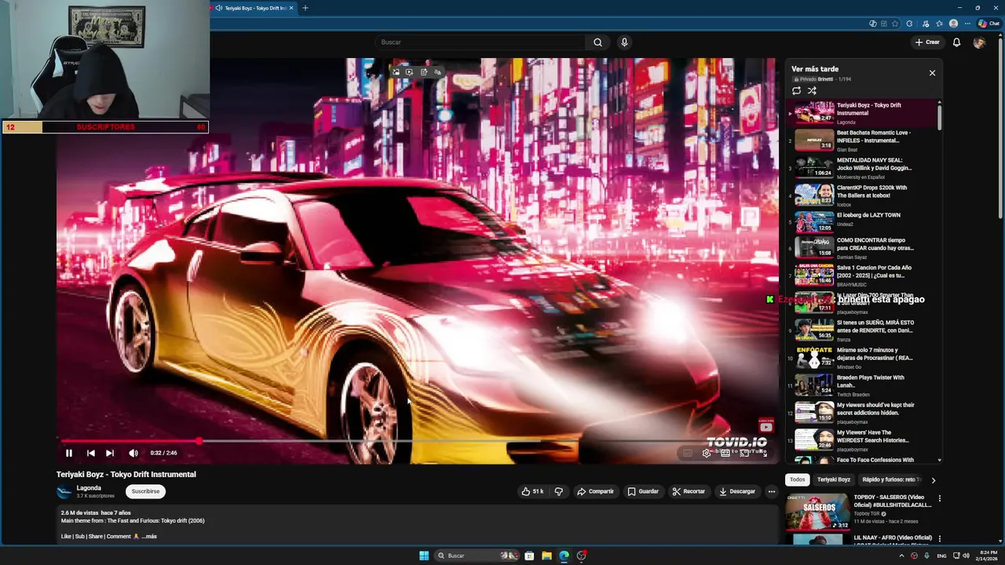Image resolution: width=1005 pixels, height=565 pixels.
Task: Save the video with Guardar
Action: [643, 491]
